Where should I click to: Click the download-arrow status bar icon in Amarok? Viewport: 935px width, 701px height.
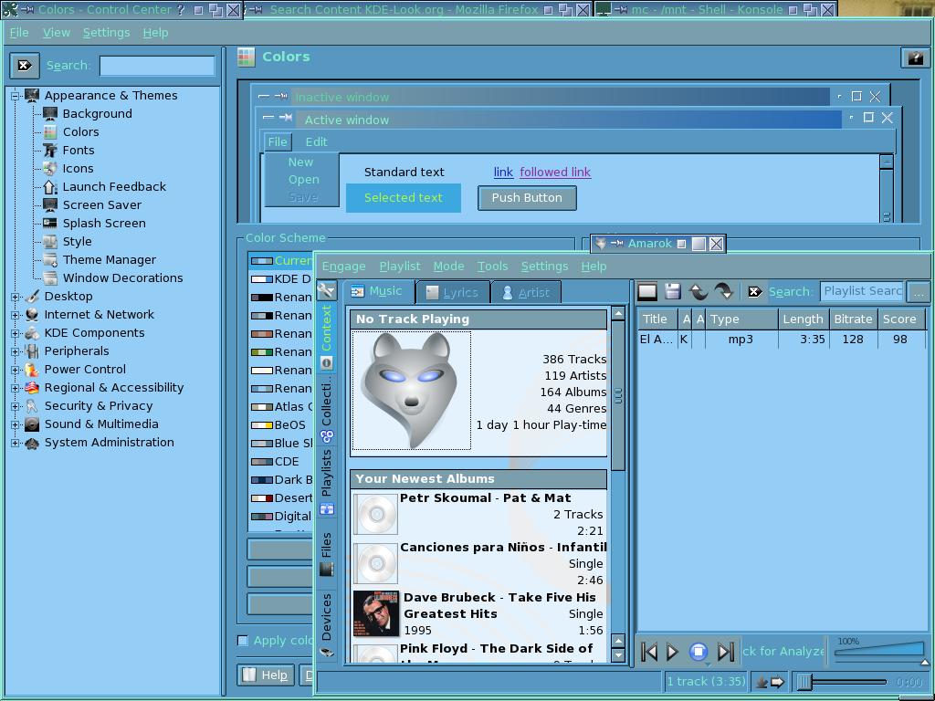click(762, 682)
